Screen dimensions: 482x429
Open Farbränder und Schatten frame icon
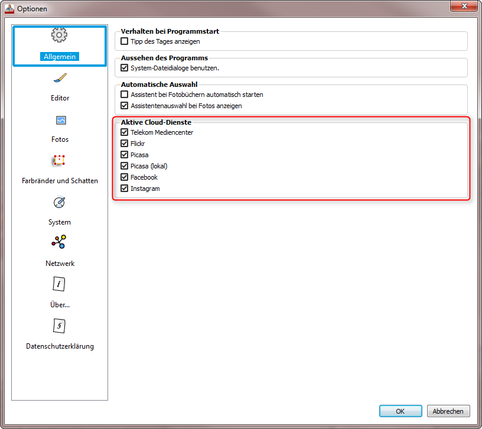(x=59, y=160)
